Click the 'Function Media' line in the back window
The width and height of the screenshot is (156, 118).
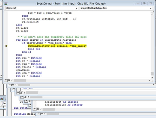tap(23, 114)
